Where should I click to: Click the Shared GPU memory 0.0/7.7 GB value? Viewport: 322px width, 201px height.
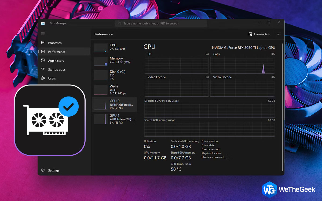(x=181, y=158)
